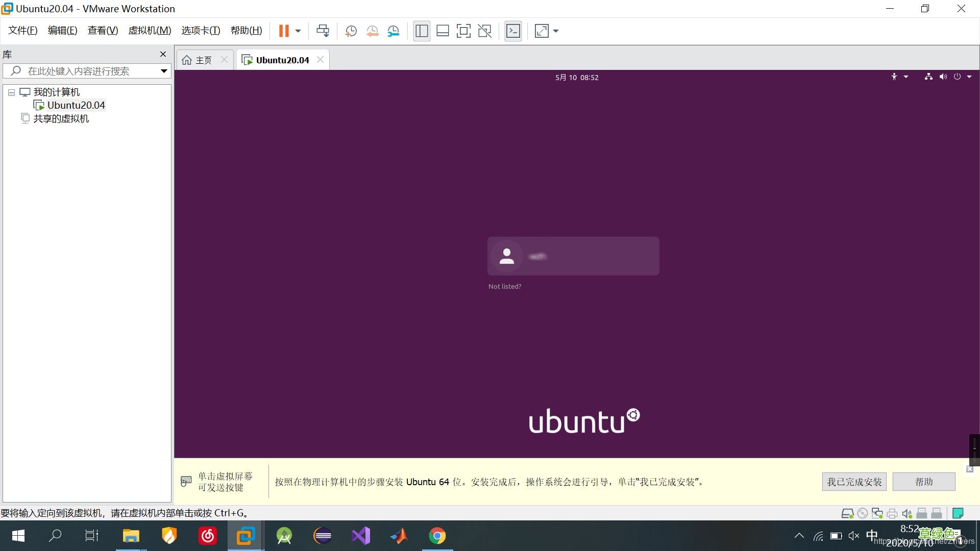
Task: Click the user account on Ubuntu login screen
Action: pos(573,256)
